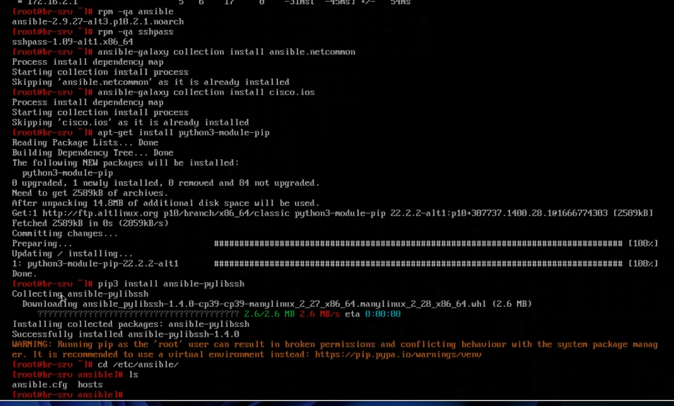Click 'Fetched 2589kB in 0s' line
This screenshot has width=674, height=406.
point(90,223)
